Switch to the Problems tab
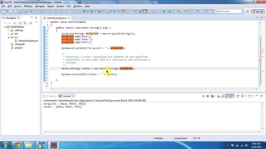 50,96
